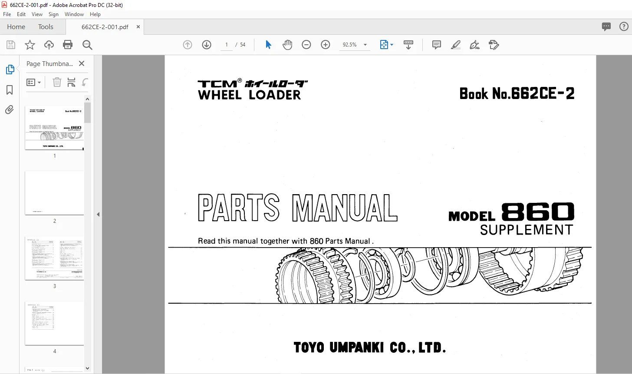Open the zoom percentage dropdown
632x374 pixels.
click(365, 45)
